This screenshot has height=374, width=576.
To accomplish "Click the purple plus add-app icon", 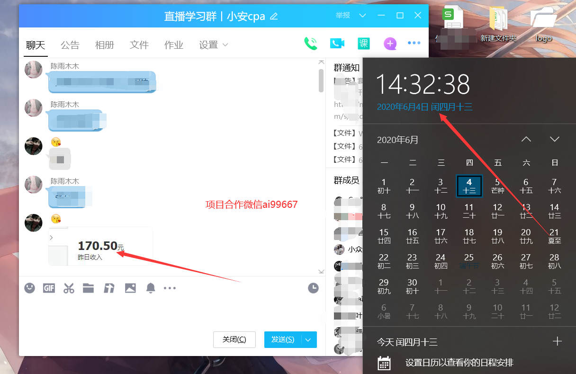I will coord(390,44).
